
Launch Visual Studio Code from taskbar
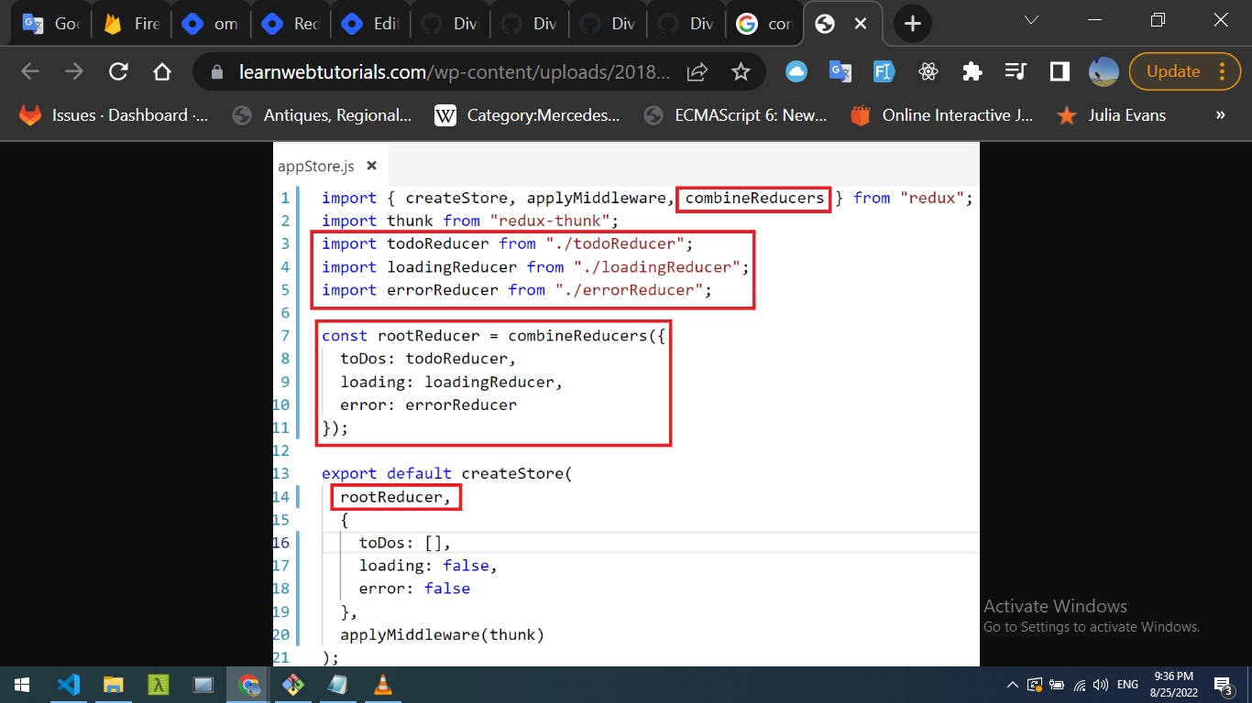point(68,685)
